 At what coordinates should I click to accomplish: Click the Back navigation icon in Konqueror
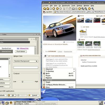(x=48, y=9)
